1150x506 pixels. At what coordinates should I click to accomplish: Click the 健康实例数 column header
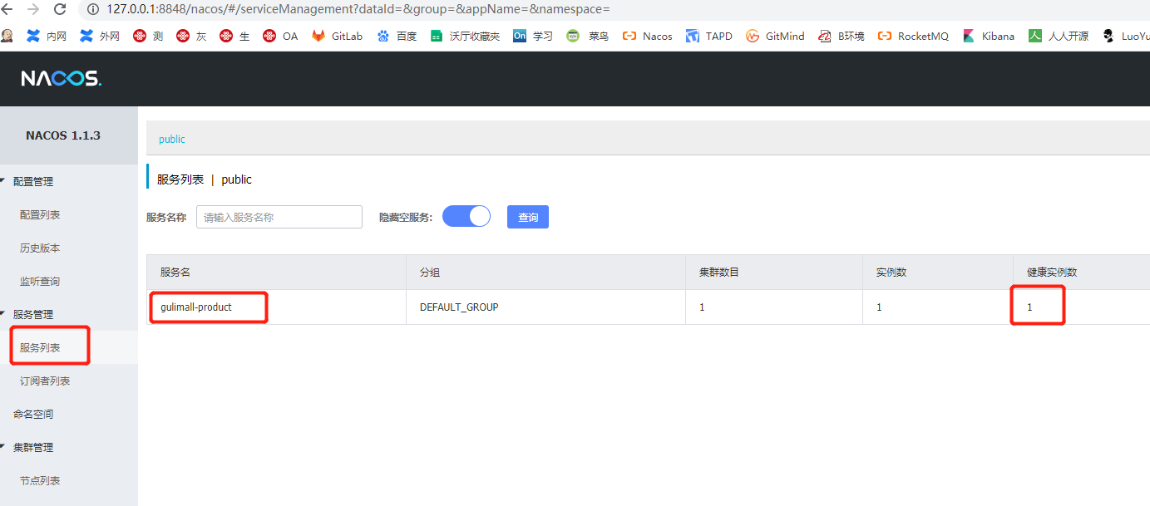(x=1053, y=272)
